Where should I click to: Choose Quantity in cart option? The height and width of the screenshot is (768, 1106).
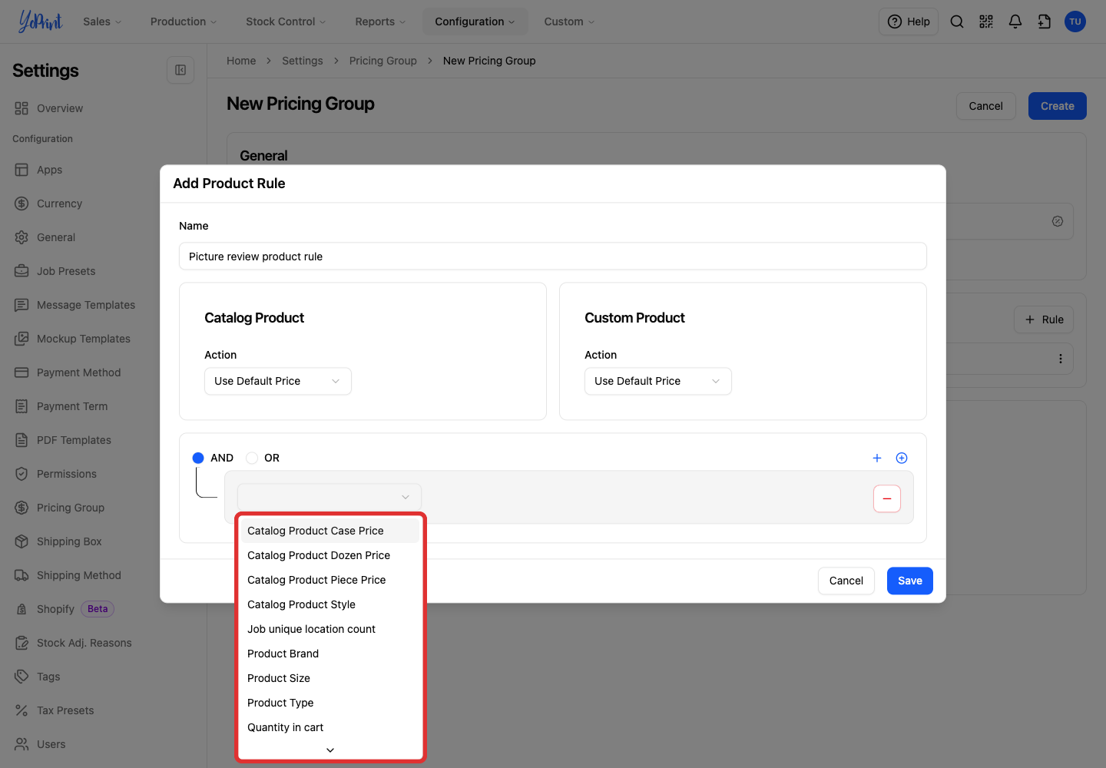point(330,727)
